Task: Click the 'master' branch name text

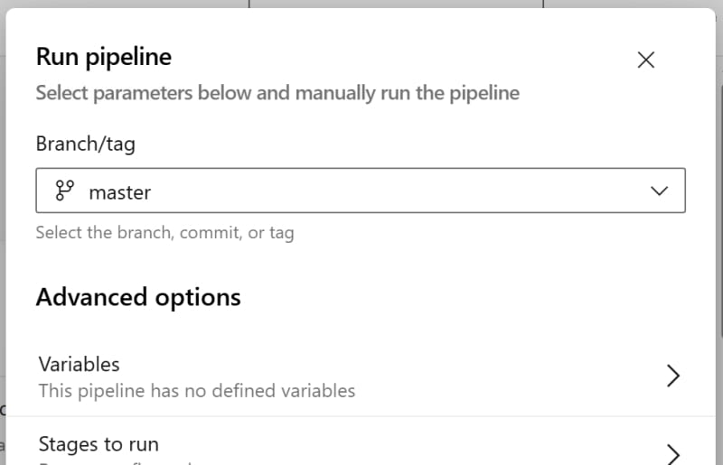Action: 120,192
